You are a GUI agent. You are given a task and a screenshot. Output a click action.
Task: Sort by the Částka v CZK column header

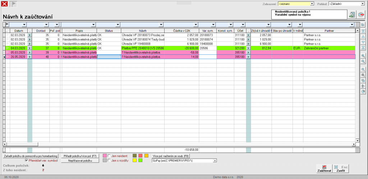[181, 31]
